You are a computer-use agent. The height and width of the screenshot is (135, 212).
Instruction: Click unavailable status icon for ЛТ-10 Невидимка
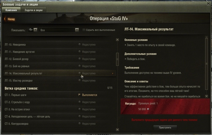(79, 44)
